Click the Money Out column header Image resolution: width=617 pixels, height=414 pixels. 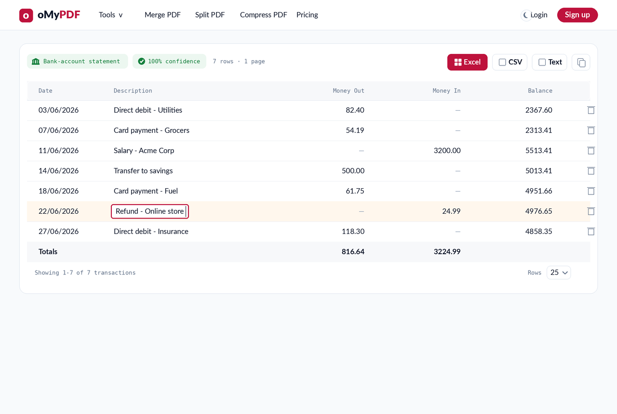[x=349, y=91]
